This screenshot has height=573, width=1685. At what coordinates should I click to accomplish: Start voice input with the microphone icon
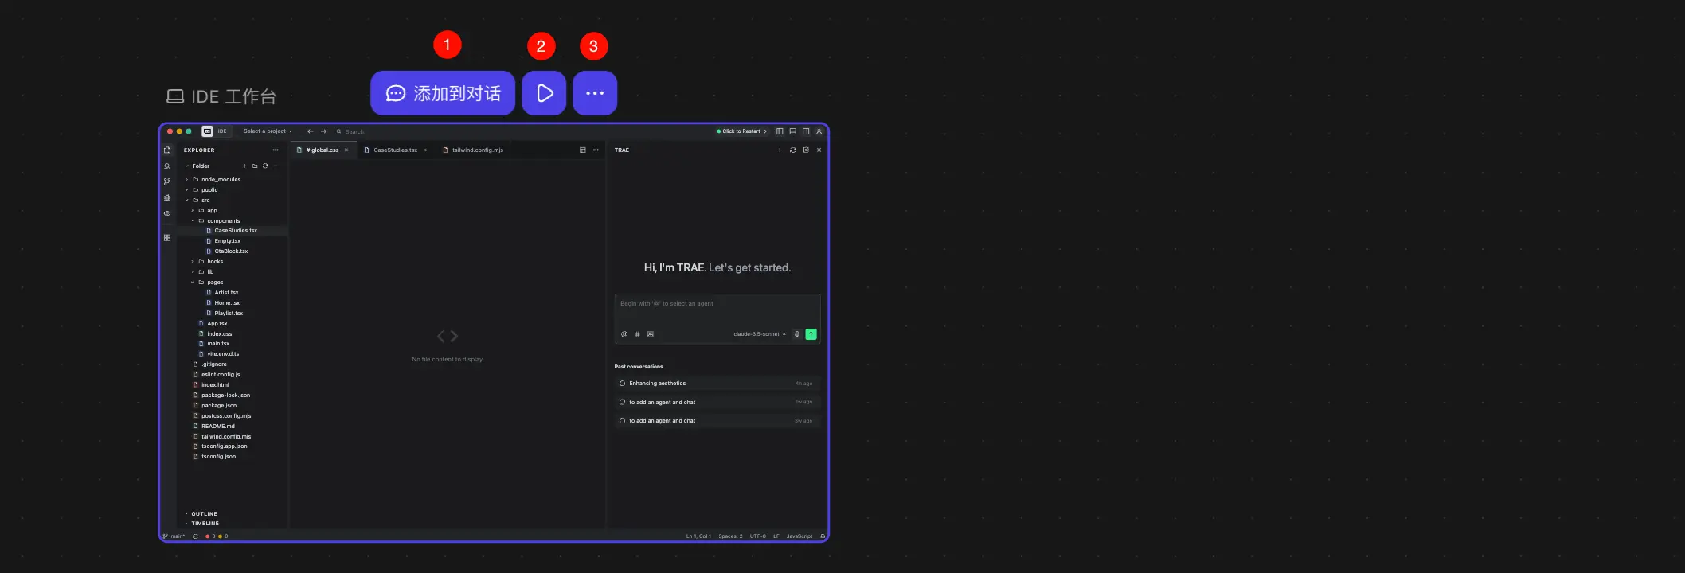[797, 334]
